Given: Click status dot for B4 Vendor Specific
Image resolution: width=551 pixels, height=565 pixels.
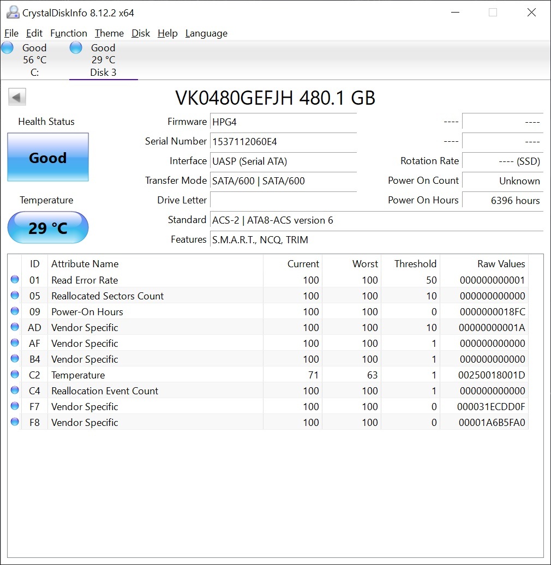Looking at the screenshot, I should tap(15, 358).
